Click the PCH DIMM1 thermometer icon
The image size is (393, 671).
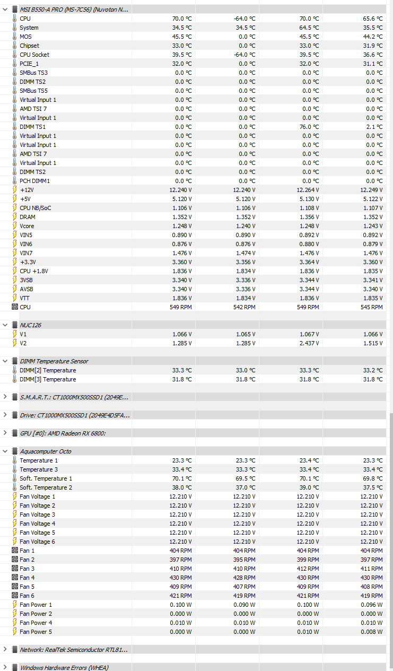pos(15,181)
